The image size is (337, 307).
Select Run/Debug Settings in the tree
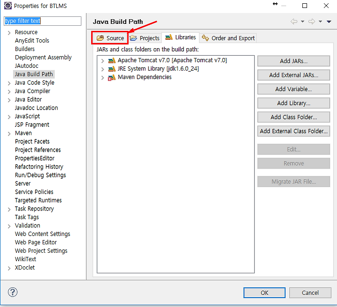40,175
